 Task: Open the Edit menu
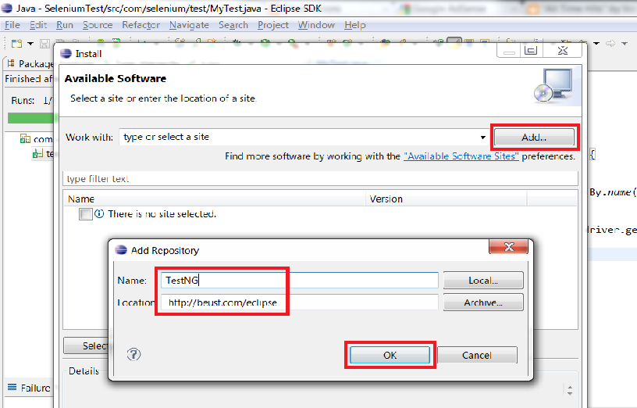click(38, 25)
